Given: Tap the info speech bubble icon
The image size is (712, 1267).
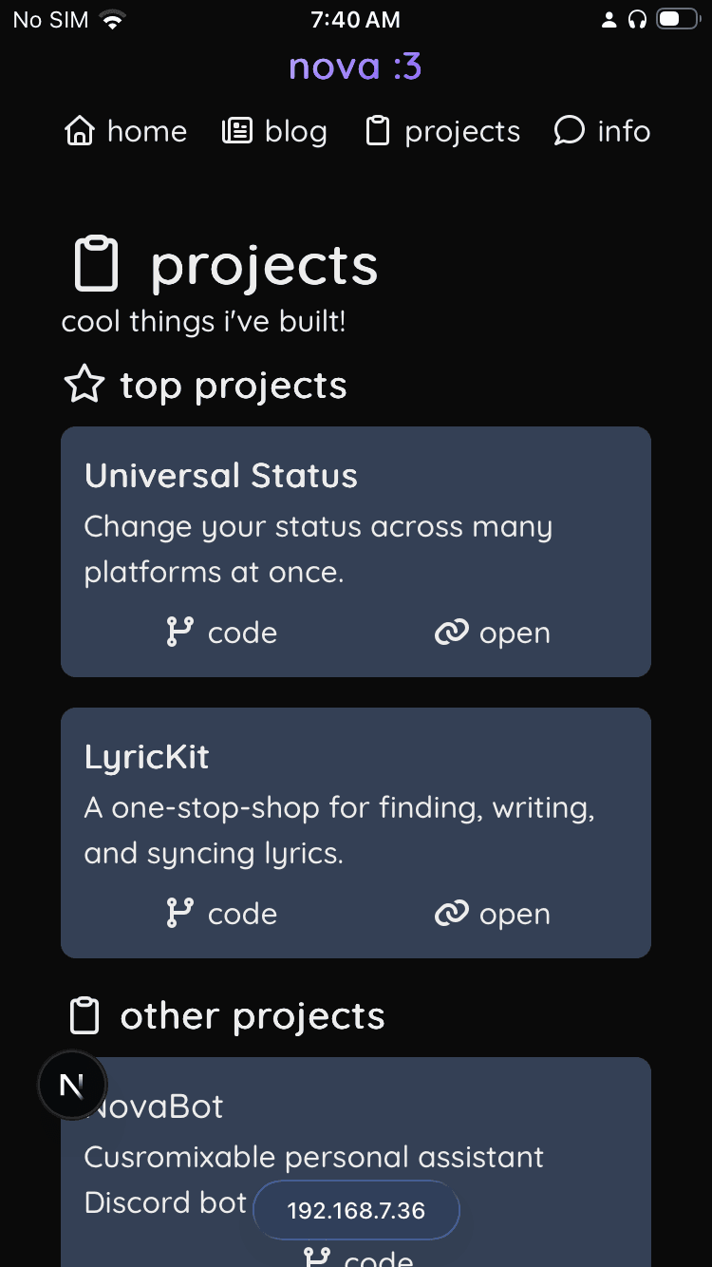Looking at the screenshot, I should [x=569, y=131].
